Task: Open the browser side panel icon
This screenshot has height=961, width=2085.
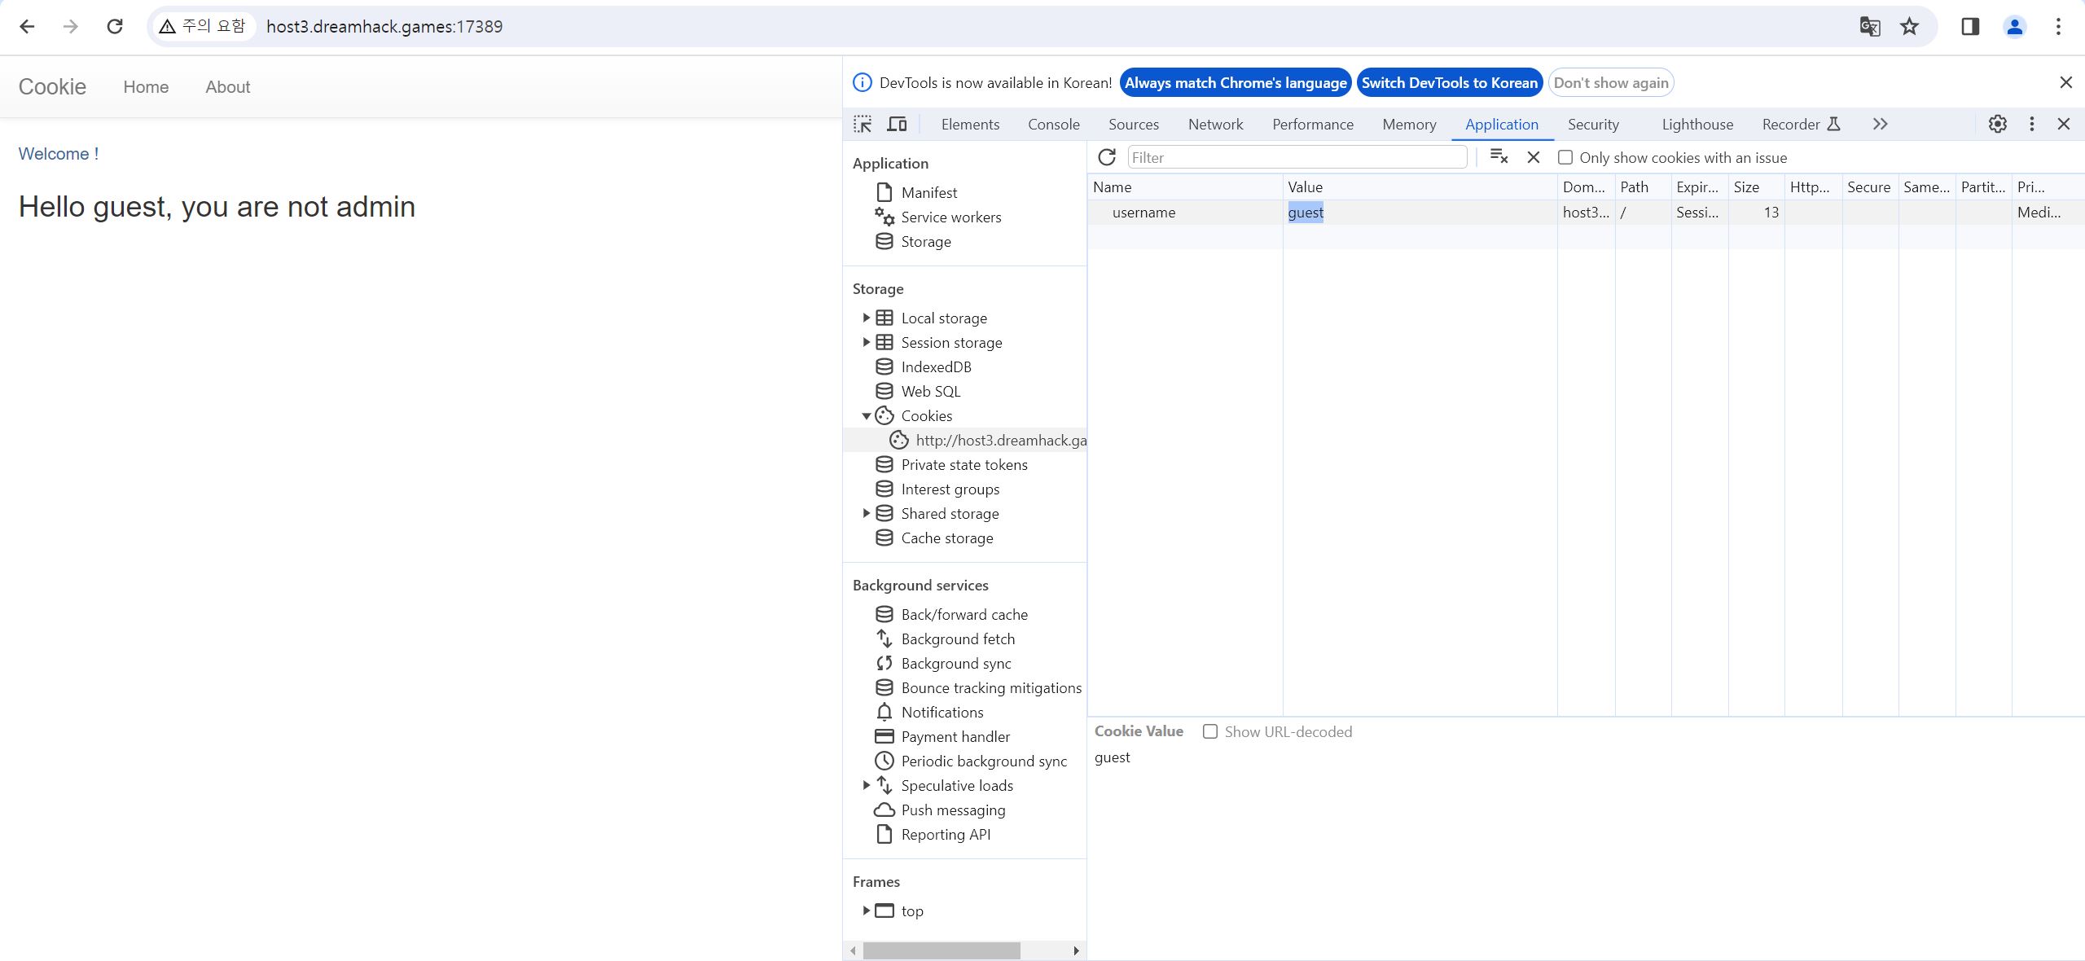Action: click(x=1970, y=27)
